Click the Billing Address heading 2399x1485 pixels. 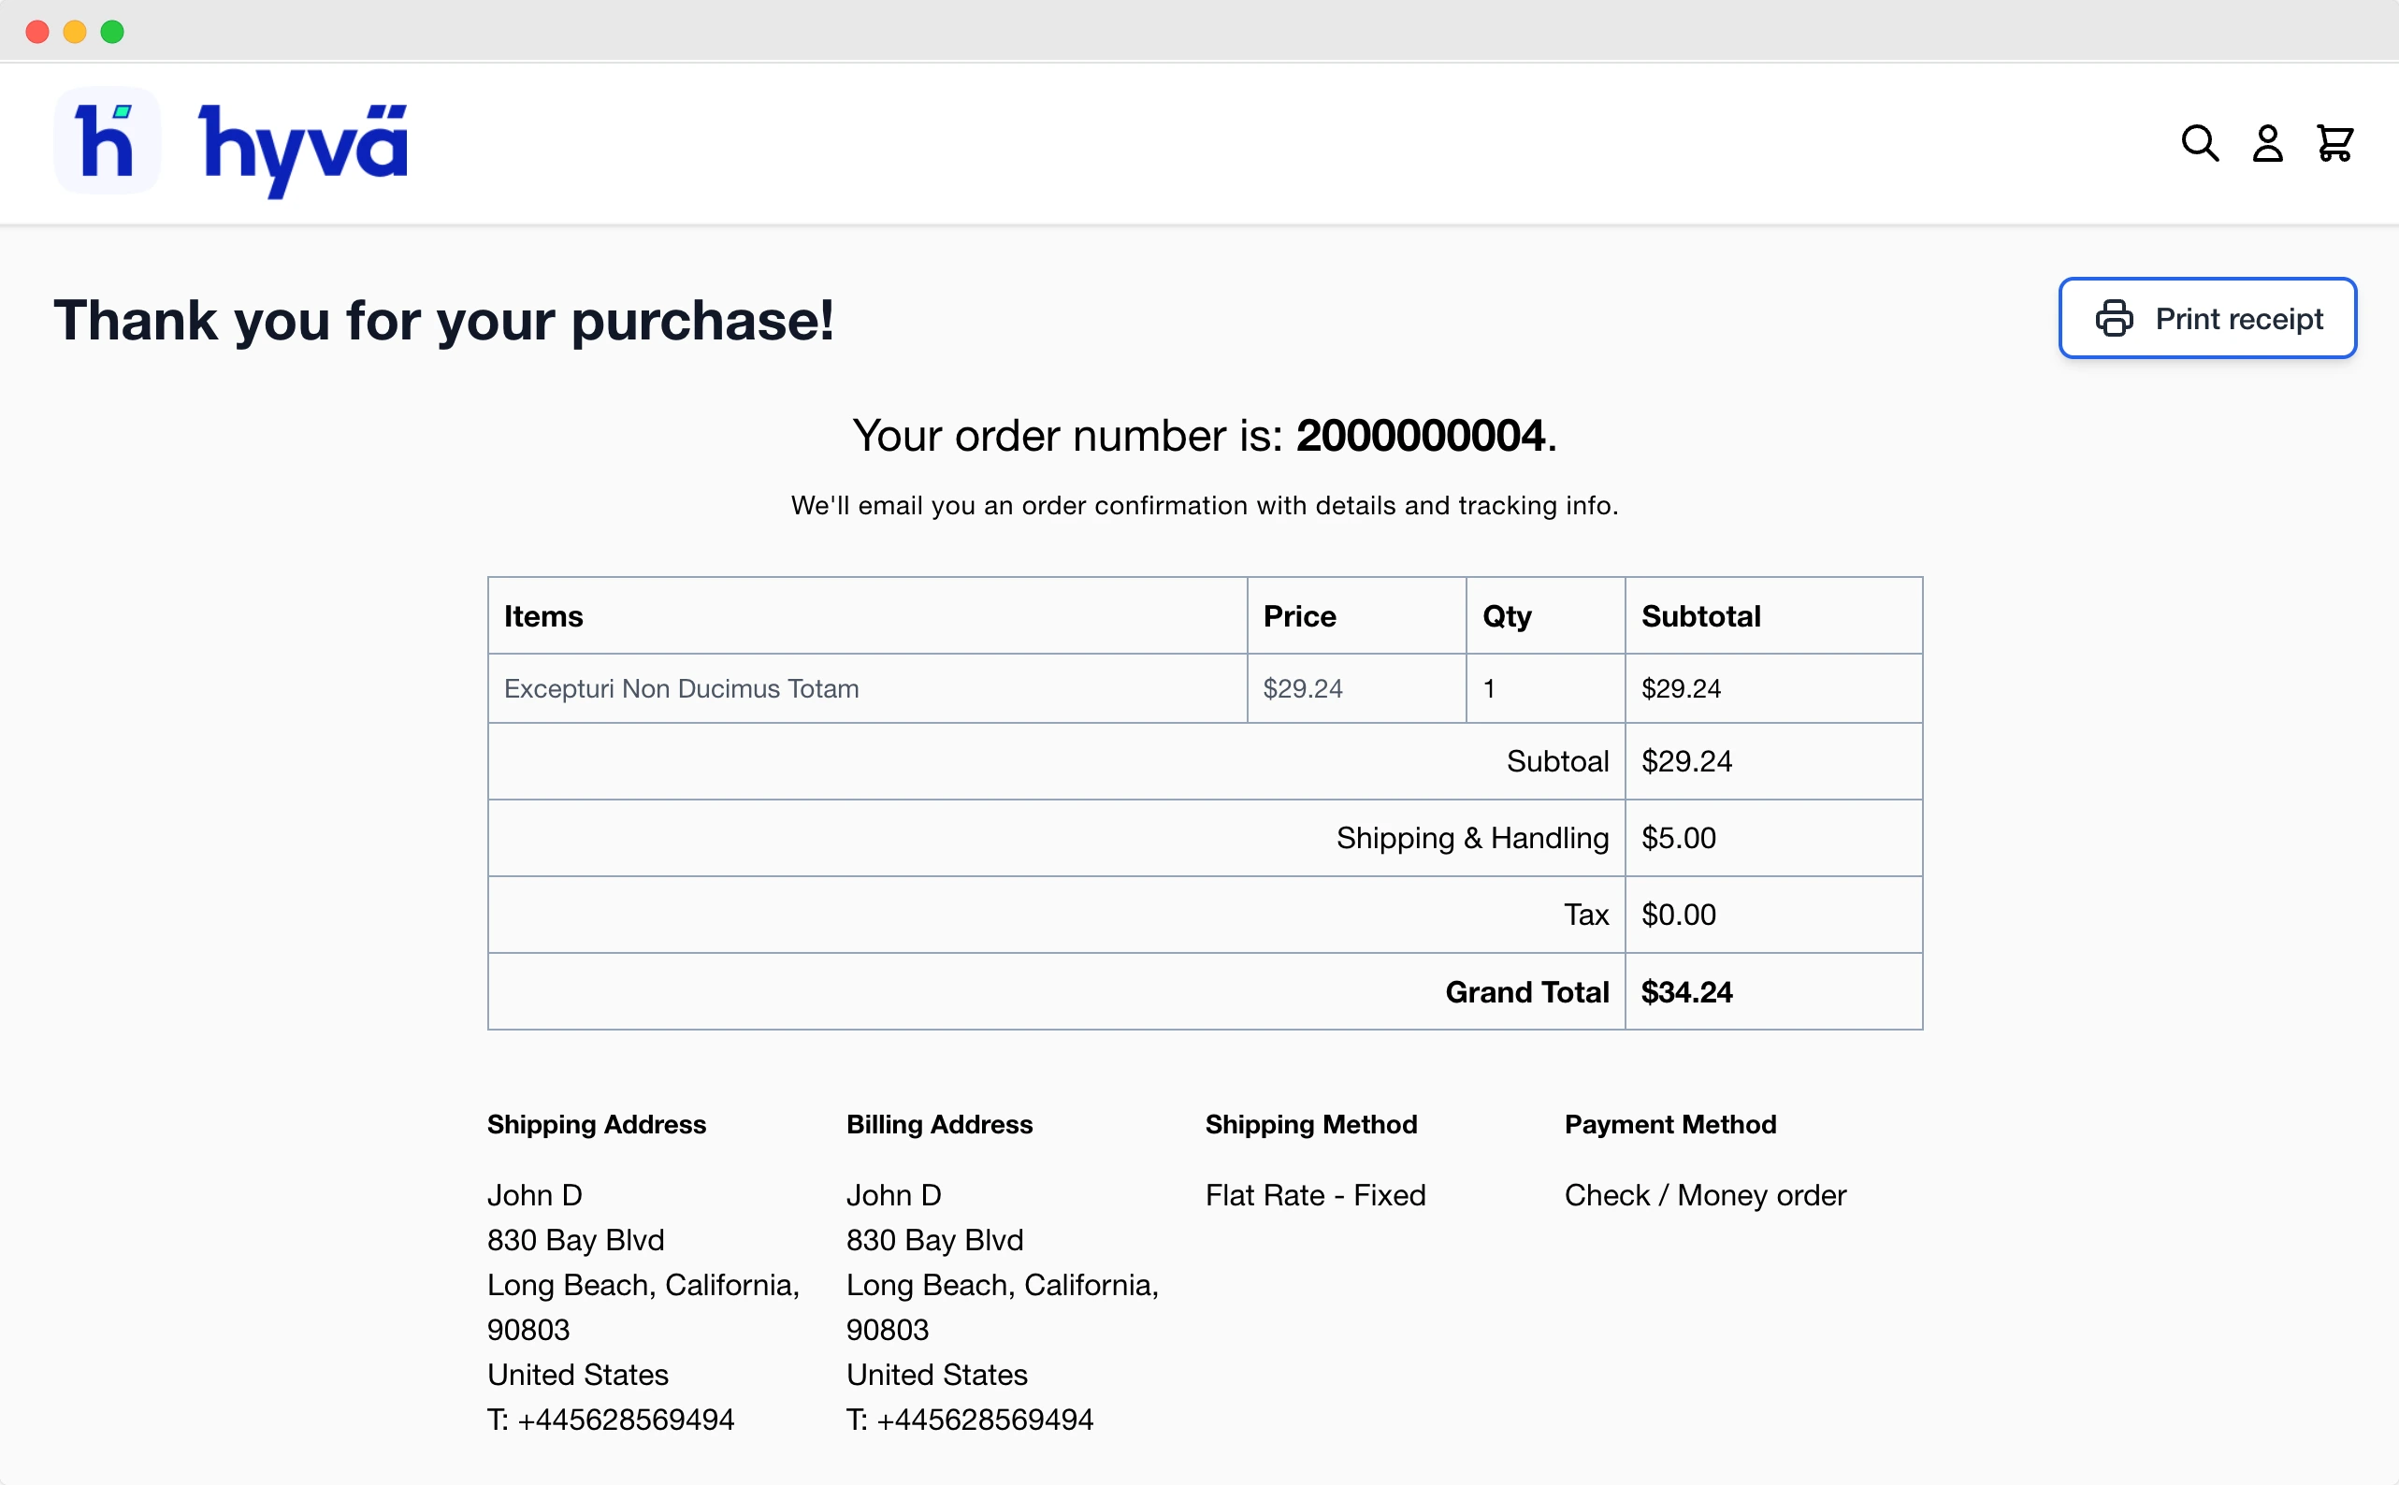[939, 1125]
